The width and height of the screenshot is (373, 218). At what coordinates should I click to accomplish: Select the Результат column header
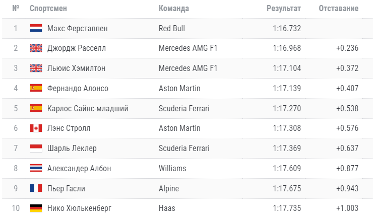pyautogui.click(x=284, y=9)
